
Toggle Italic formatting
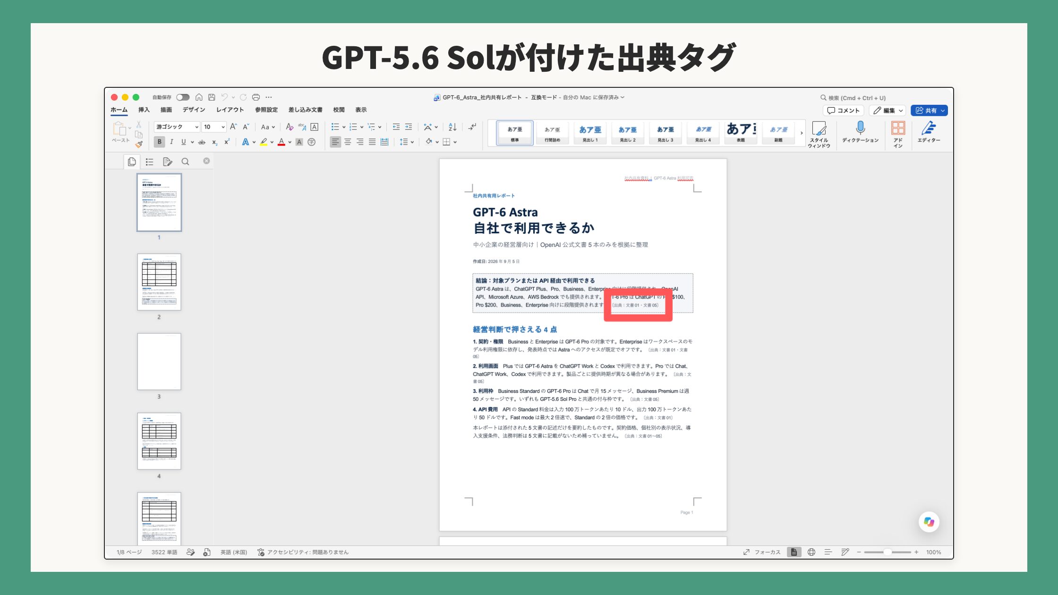pyautogui.click(x=171, y=142)
